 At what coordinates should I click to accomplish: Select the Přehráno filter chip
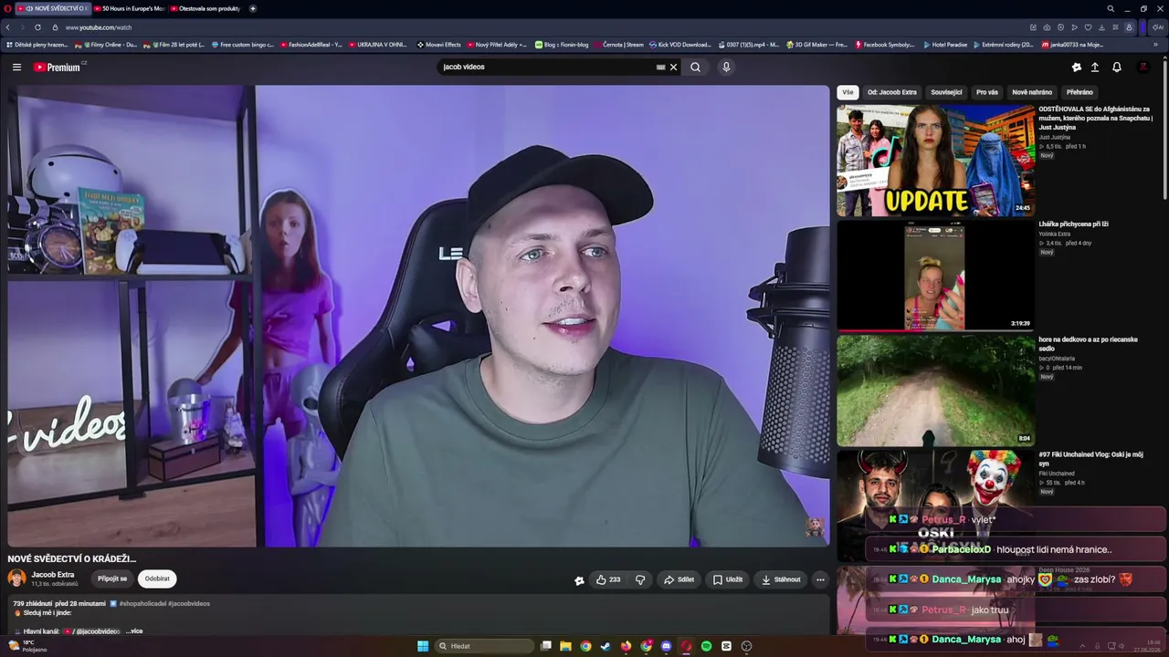pos(1079,92)
